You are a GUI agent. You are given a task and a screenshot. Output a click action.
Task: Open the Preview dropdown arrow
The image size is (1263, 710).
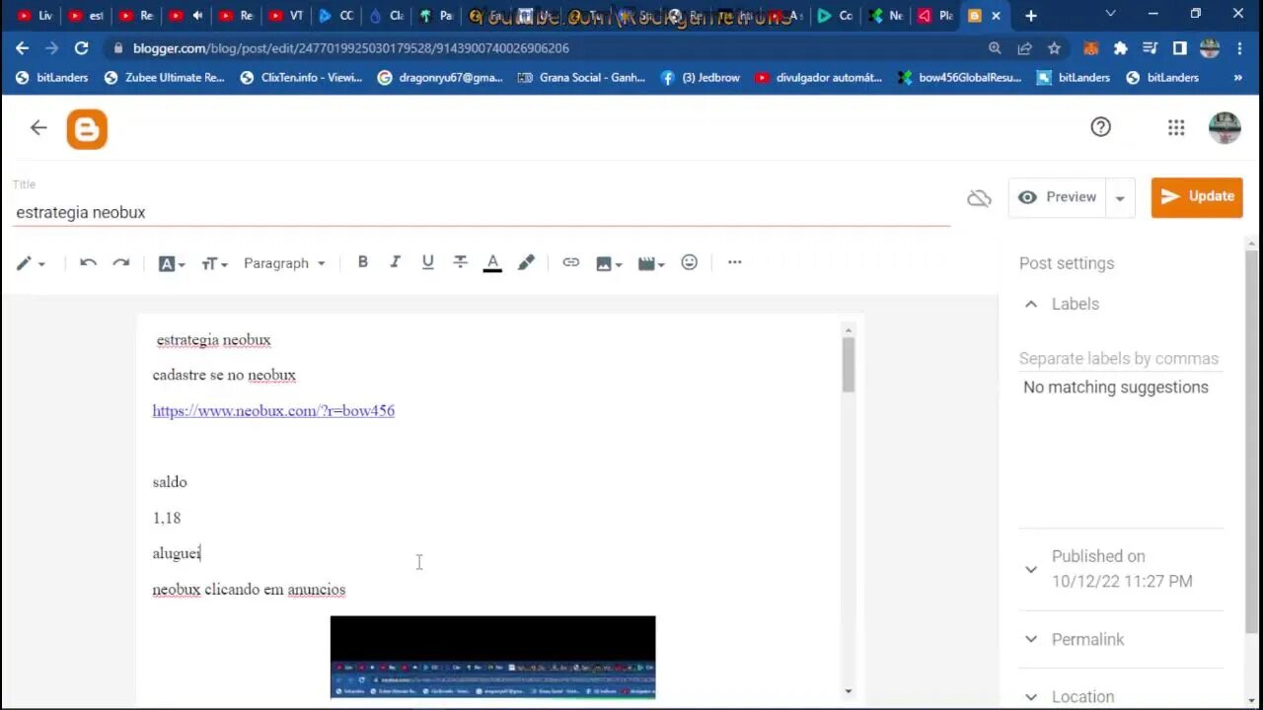point(1120,198)
